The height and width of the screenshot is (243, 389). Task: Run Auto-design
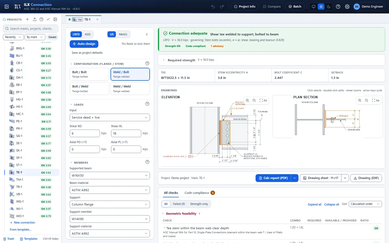tap(84, 44)
